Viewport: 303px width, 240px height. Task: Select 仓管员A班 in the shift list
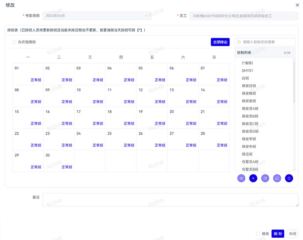[250, 162]
